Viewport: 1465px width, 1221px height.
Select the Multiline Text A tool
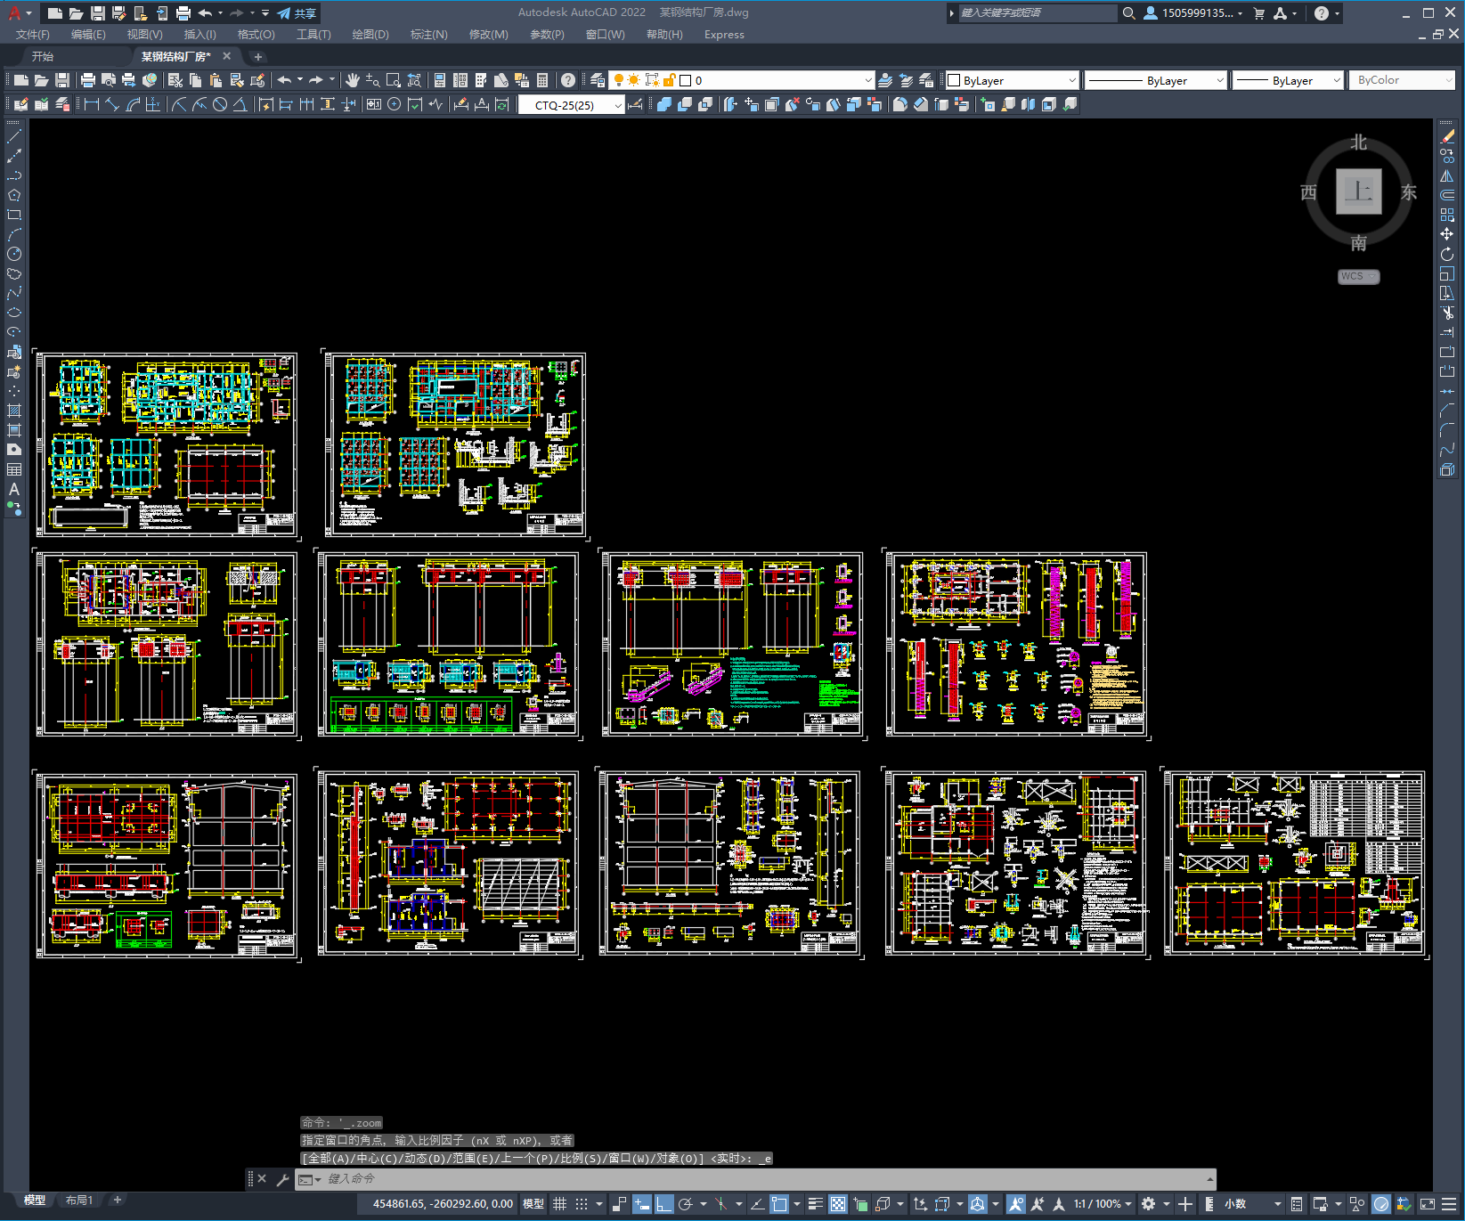(14, 489)
